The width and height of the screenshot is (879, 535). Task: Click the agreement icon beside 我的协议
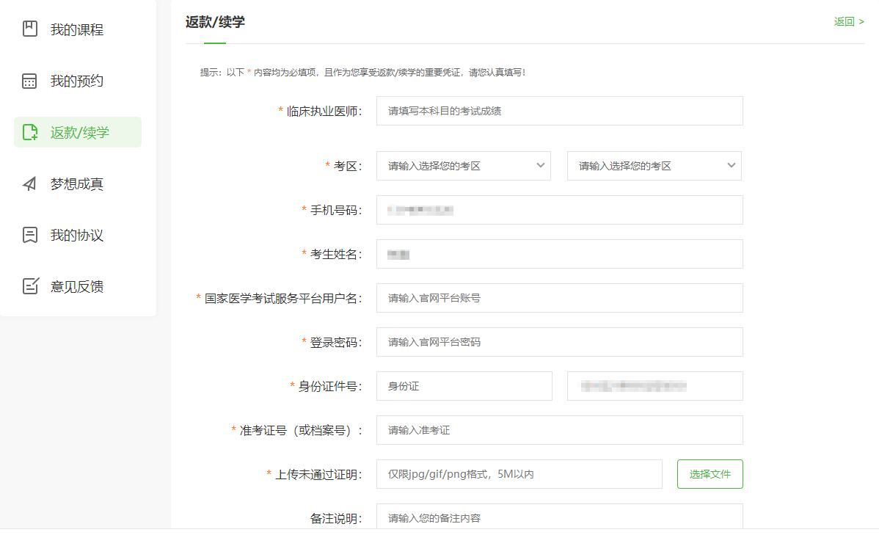29,235
